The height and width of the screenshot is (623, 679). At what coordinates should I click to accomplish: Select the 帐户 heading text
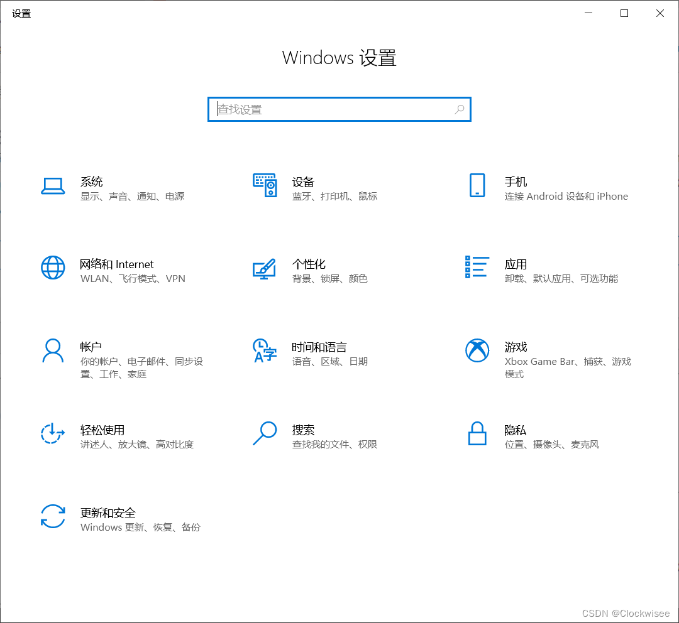(91, 347)
